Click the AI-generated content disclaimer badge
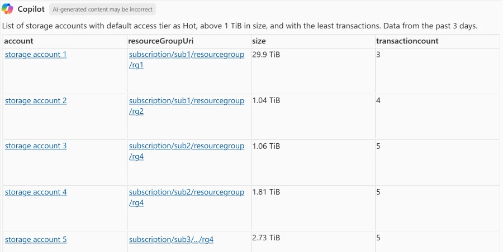 [x=102, y=9]
